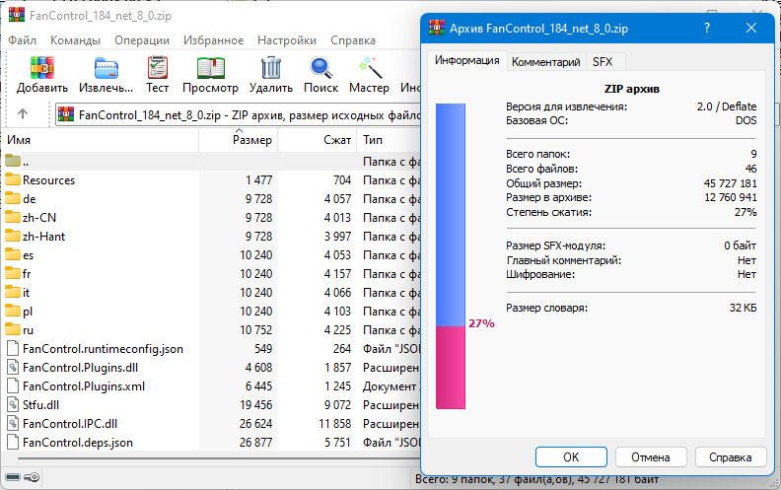The image size is (781, 490).
Task: Click the ZIP архив heading
Action: 631,89
